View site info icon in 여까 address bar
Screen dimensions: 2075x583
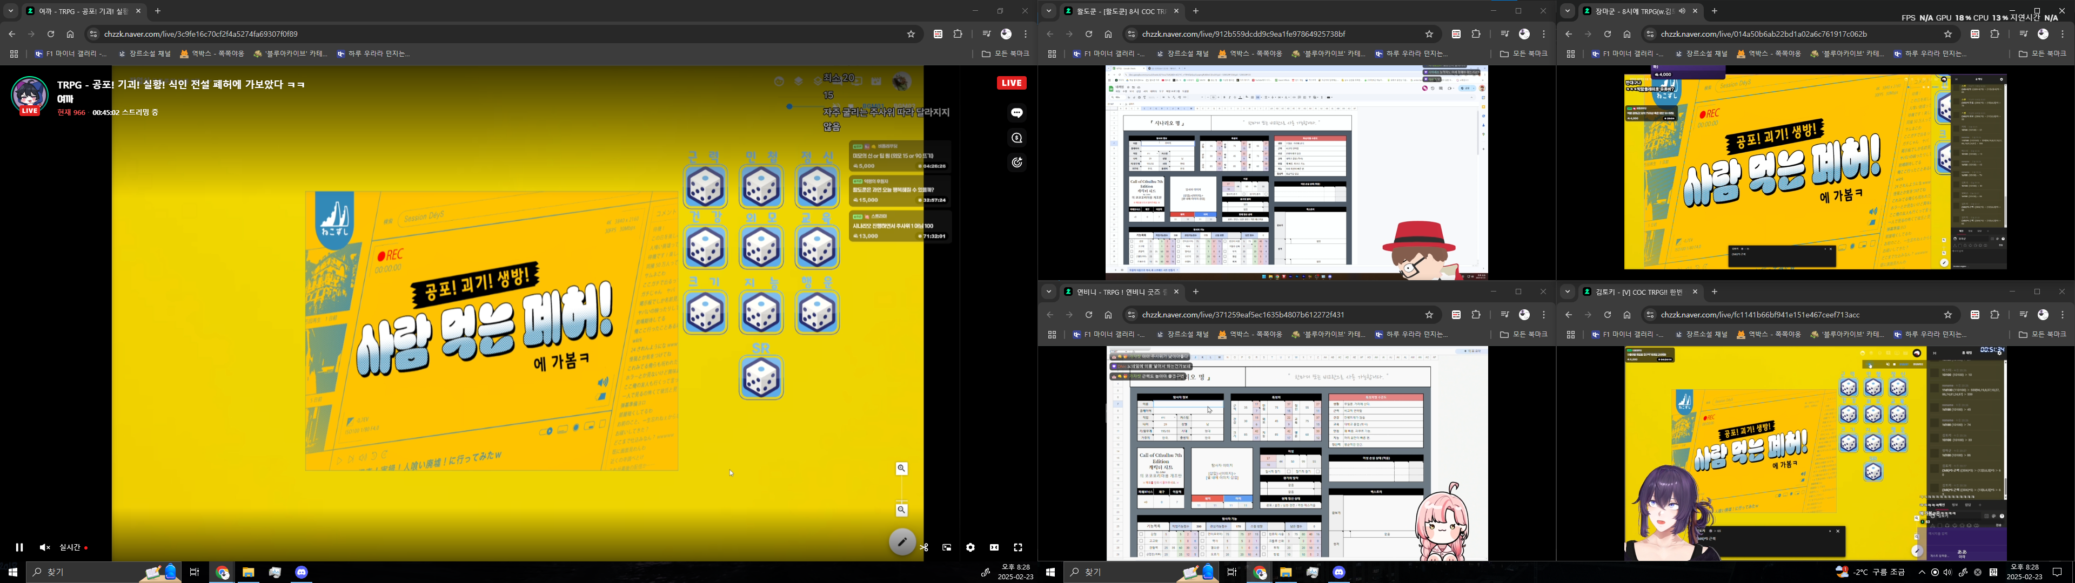tap(93, 34)
